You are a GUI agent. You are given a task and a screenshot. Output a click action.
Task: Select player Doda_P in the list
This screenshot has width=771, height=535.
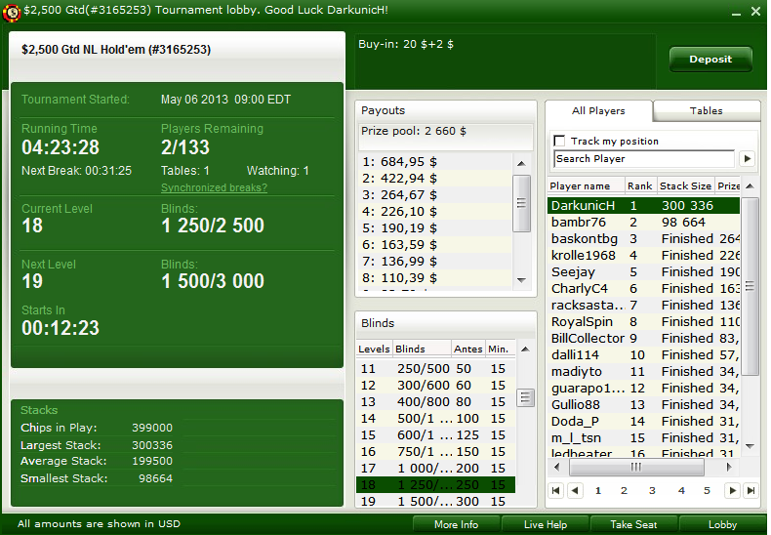point(644,422)
